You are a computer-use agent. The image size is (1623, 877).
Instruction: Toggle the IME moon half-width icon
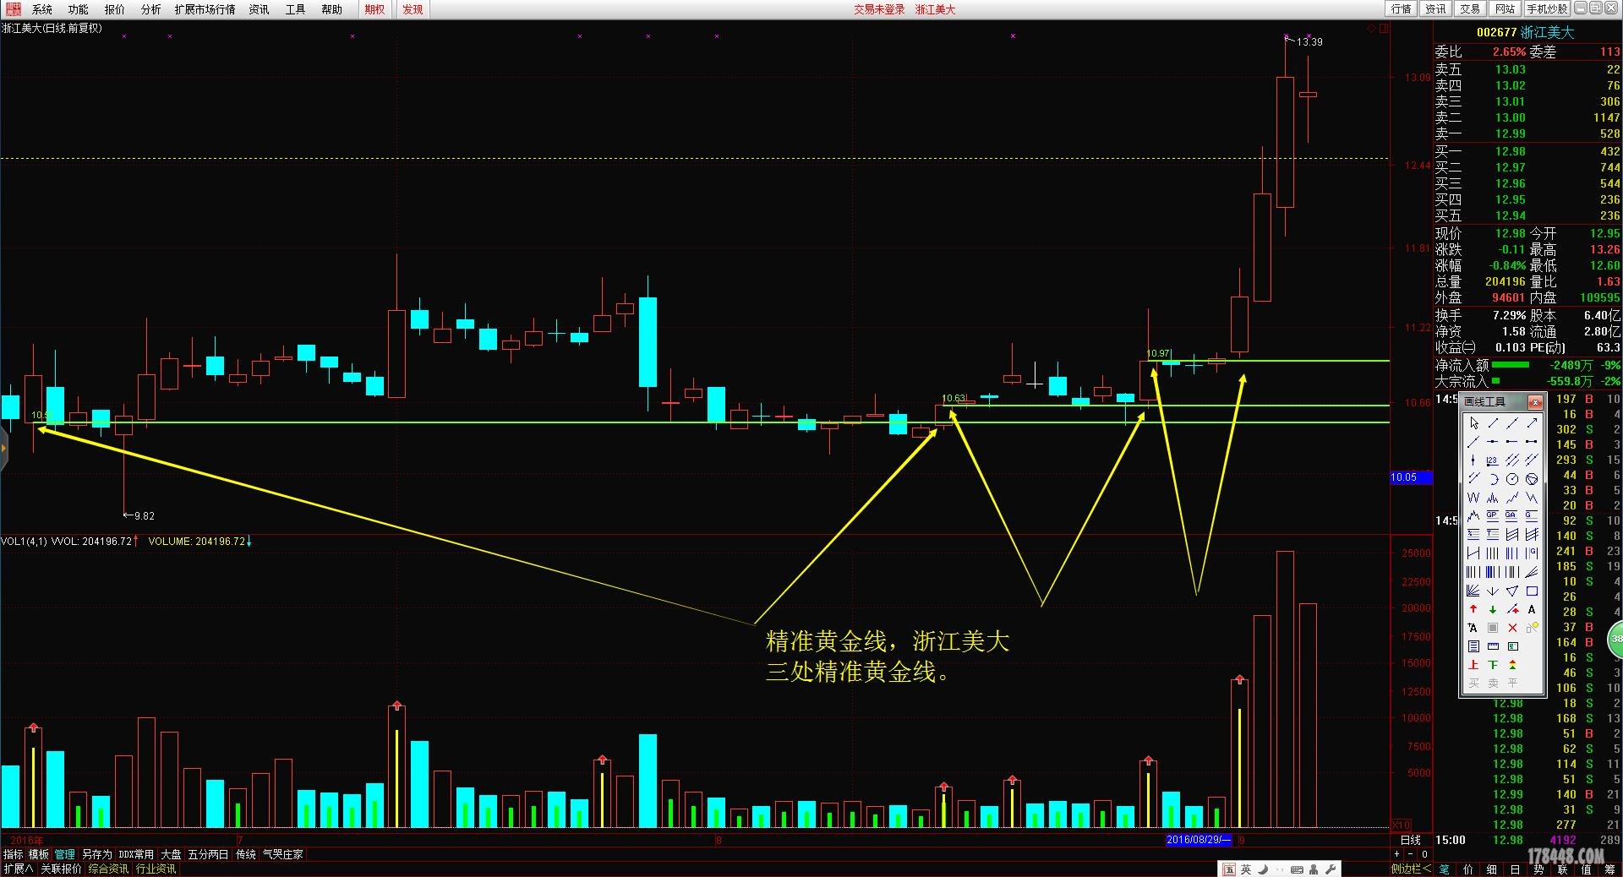1263,869
